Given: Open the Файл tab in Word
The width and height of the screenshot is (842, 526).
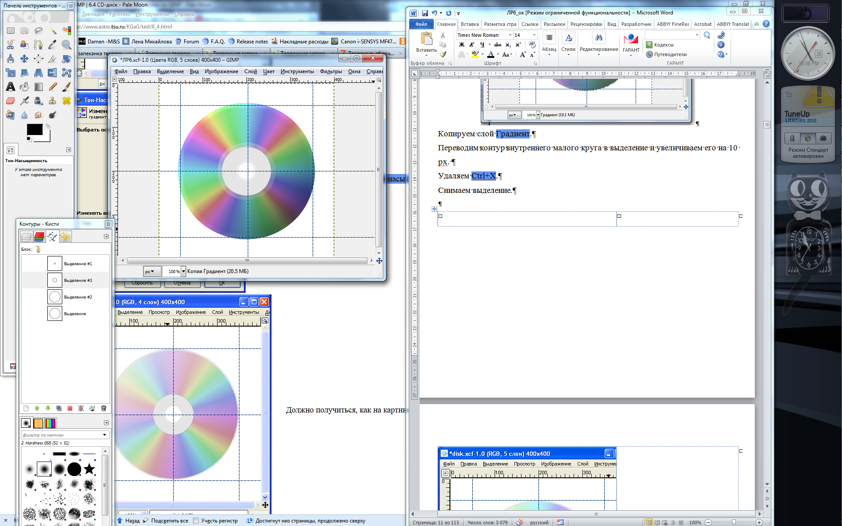Looking at the screenshot, I should click(x=421, y=24).
